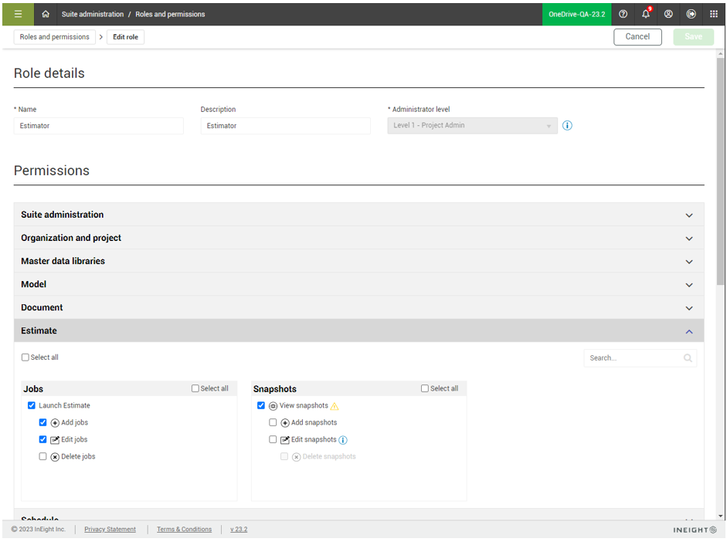Open the hamburger main menu

point(18,14)
